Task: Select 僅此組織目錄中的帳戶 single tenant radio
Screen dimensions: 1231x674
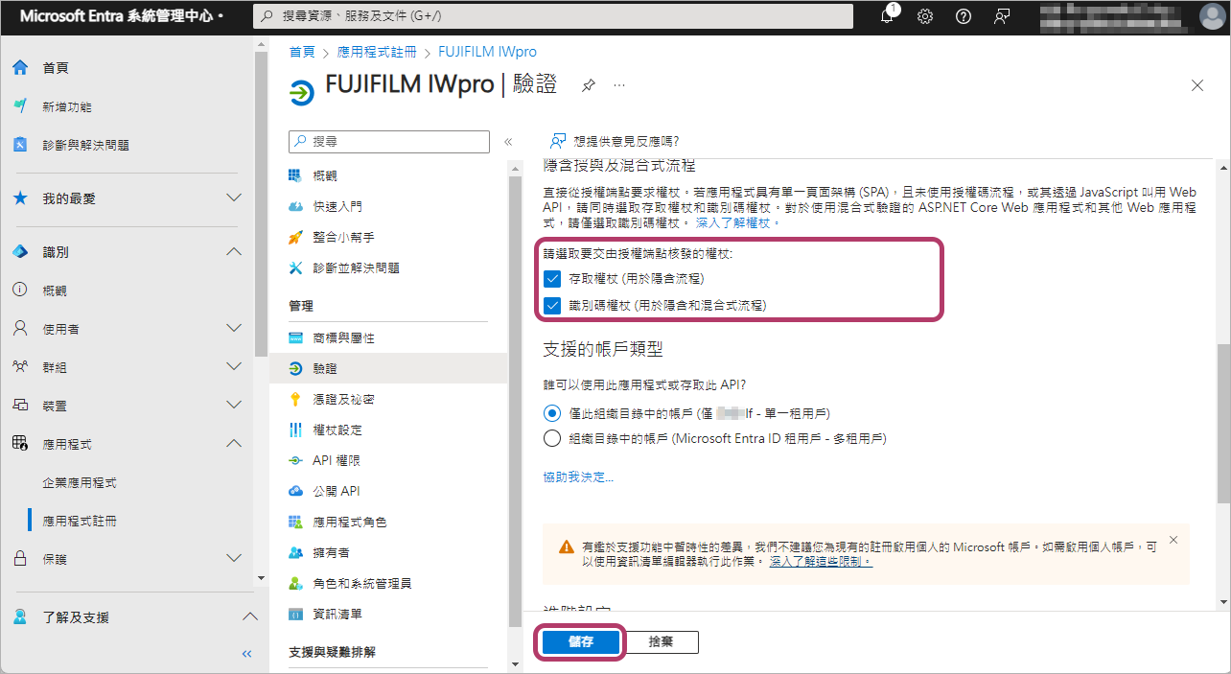Action: pyautogui.click(x=551, y=413)
